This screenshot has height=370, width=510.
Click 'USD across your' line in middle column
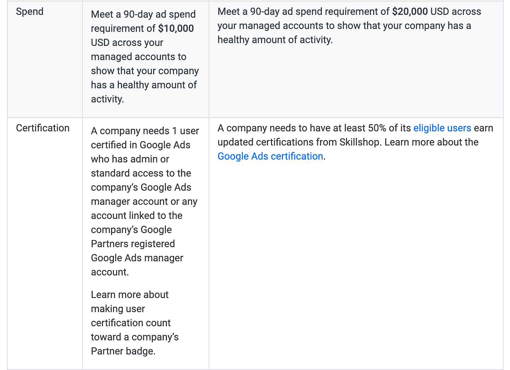(x=127, y=43)
